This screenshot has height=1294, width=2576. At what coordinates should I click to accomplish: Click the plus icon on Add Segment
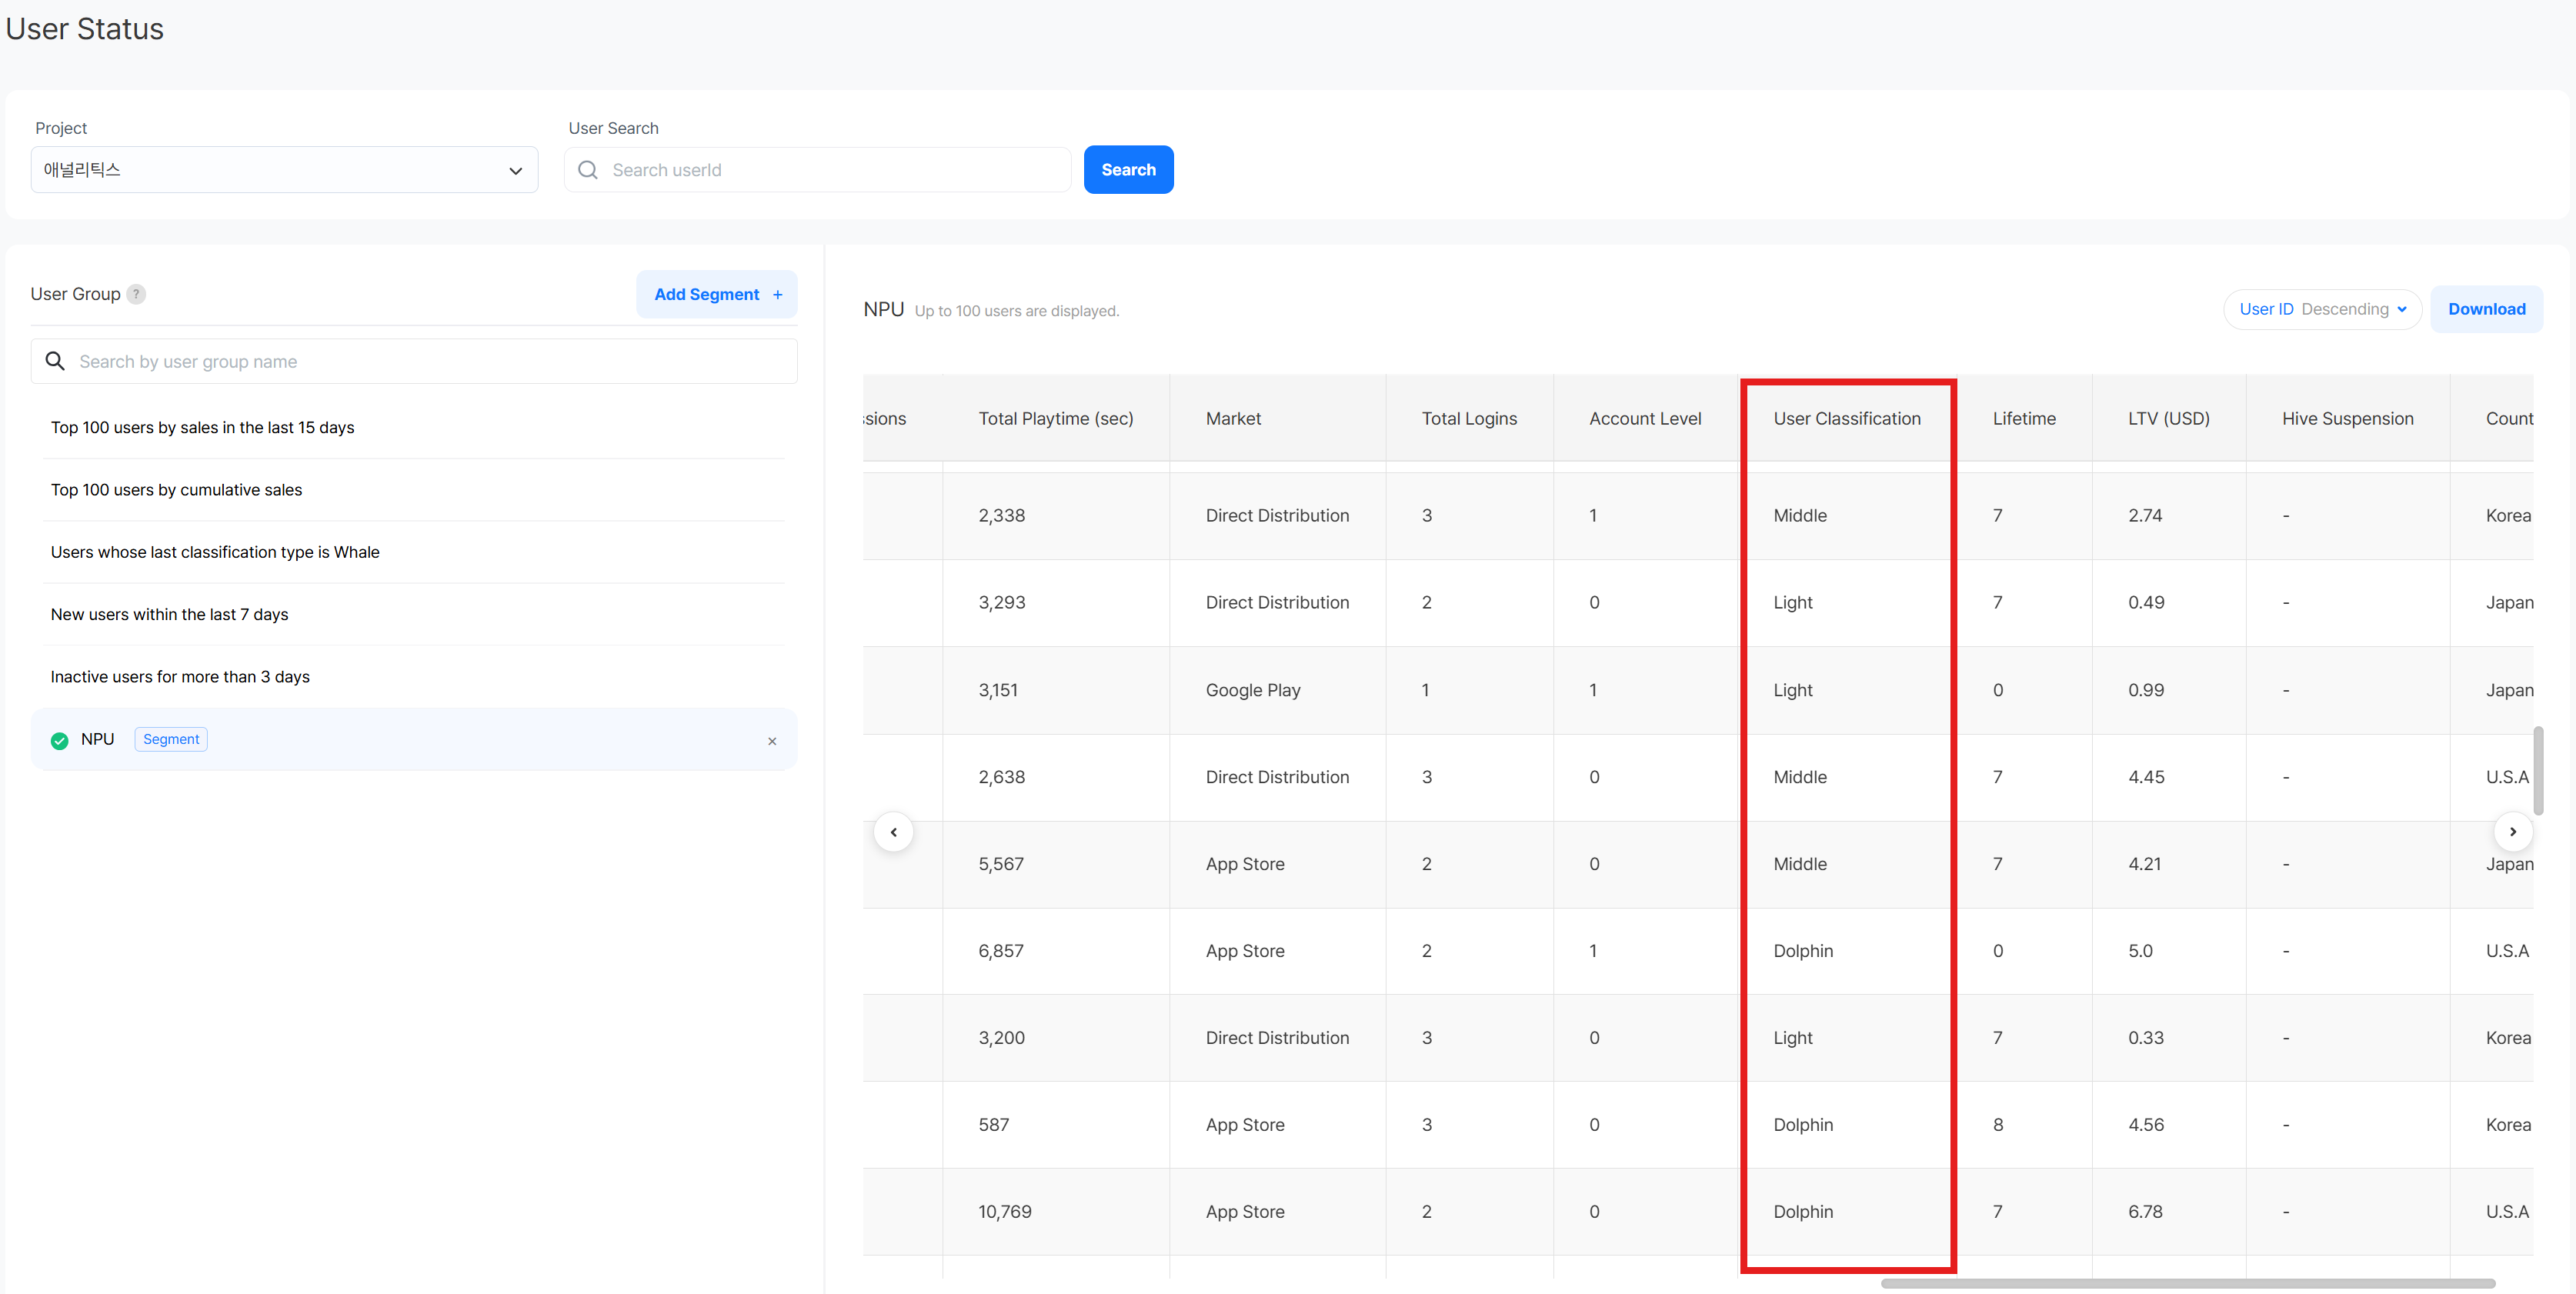[777, 295]
